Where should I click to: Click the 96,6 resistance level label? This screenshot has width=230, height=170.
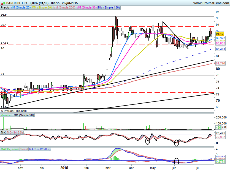(4, 15)
